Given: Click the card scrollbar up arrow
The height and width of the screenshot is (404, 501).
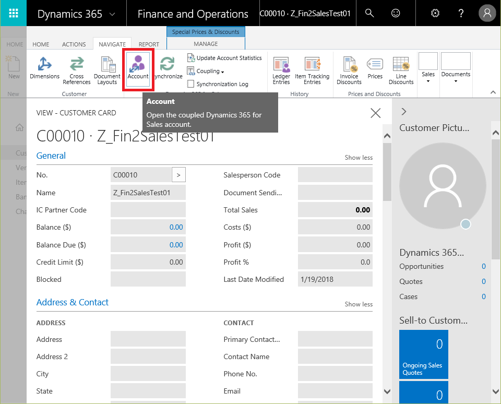Looking at the screenshot, I should pyautogui.click(x=387, y=136).
